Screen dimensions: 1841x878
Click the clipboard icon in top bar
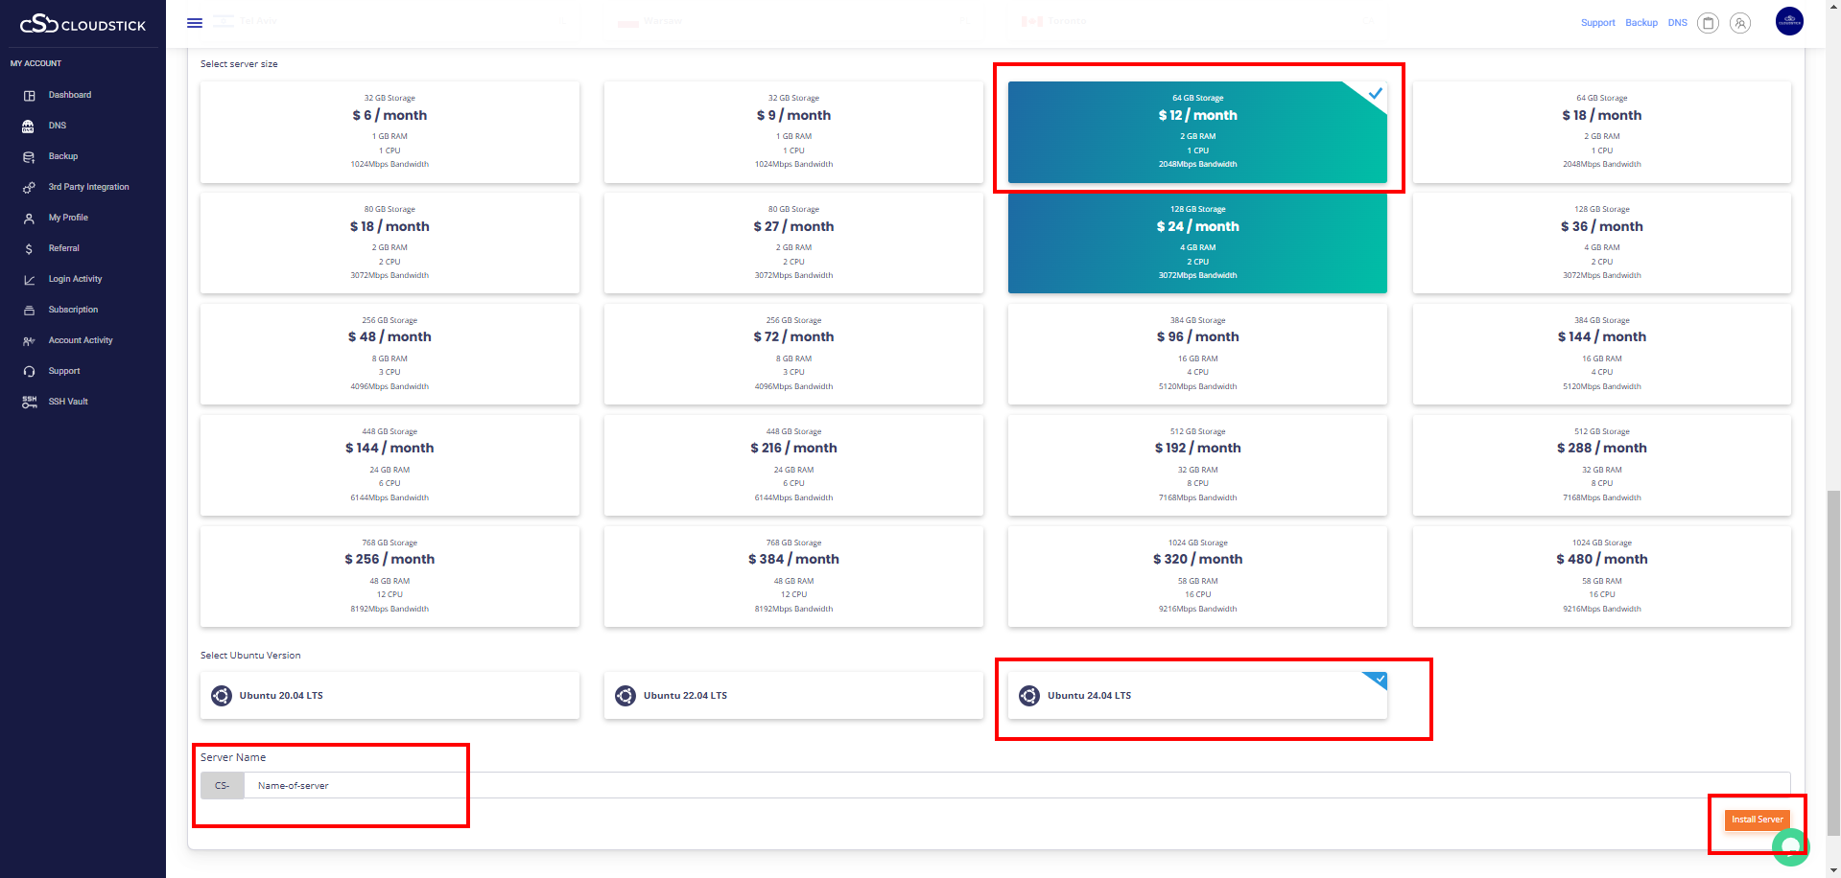tap(1708, 23)
